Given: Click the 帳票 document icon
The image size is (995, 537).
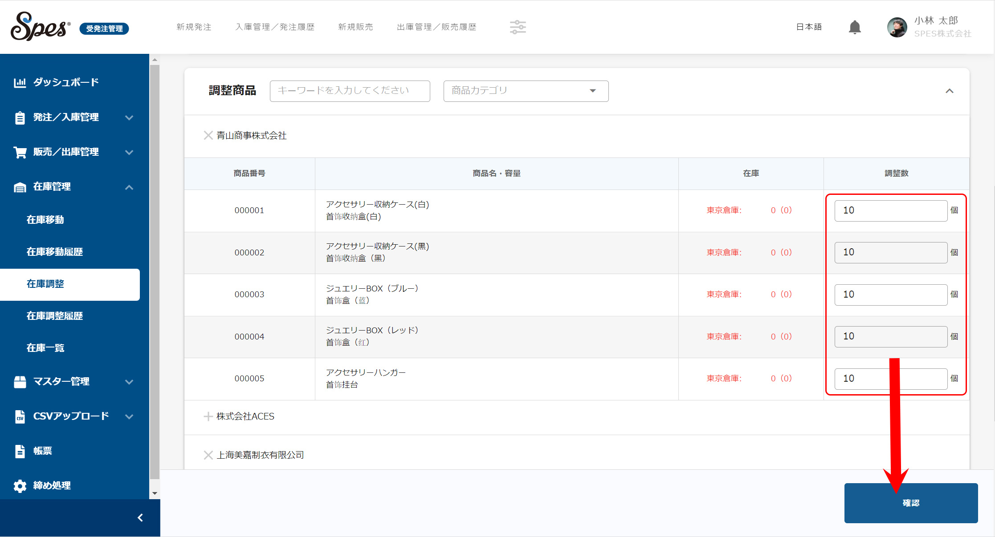Looking at the screenshot, I should coord(20,451).
